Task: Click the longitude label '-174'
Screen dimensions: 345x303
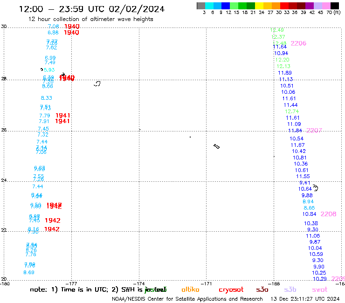Action: click(x=139, y=284)
